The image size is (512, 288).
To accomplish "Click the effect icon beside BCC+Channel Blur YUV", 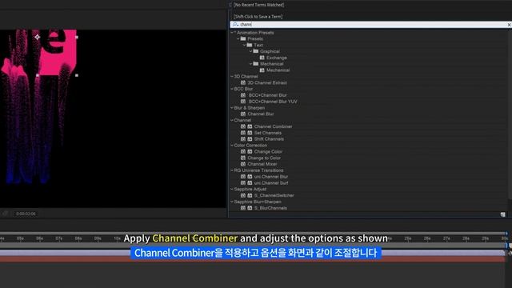I will pos(243,102).
